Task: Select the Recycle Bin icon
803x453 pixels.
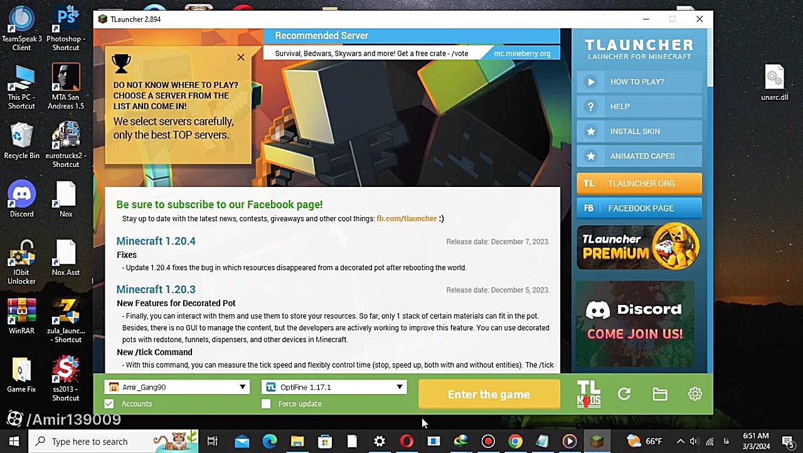Action: (21, 141)
